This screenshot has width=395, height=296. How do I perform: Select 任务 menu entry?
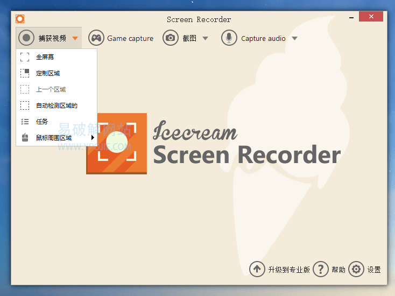click(57, 122)
